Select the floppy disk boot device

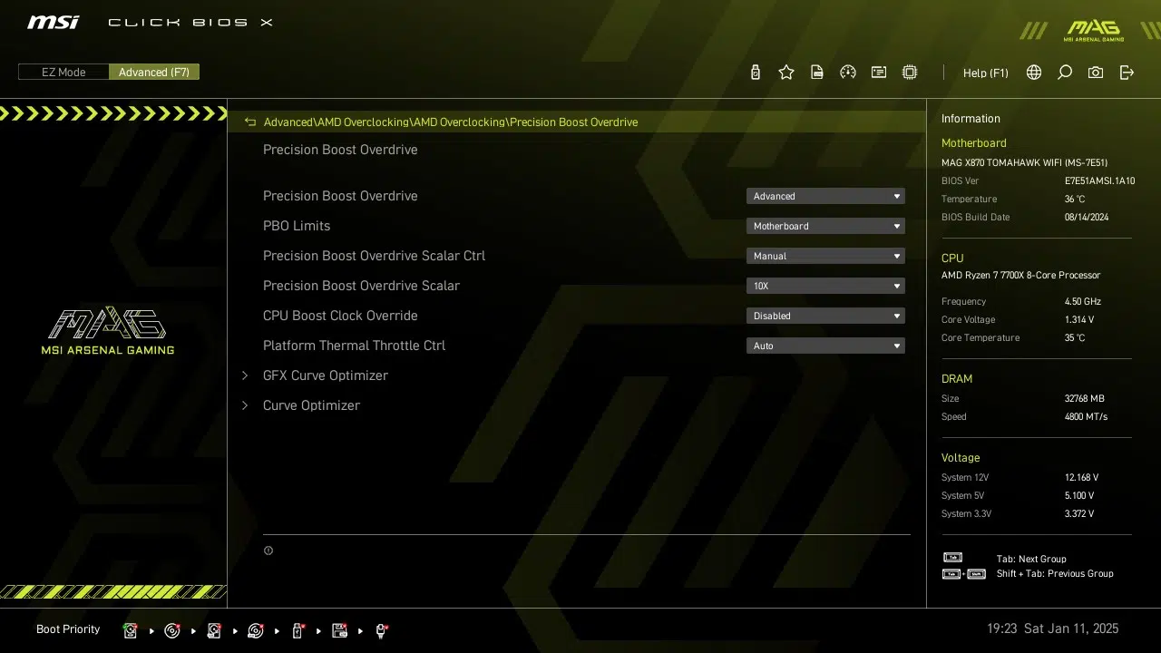[339, 630]
